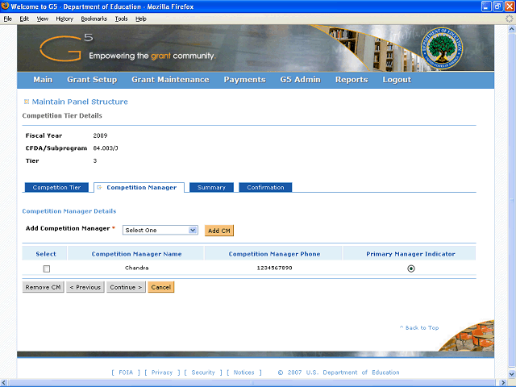Open the Grant Setup navigation menu
Screen dimensions: 516x387
click(92, 80)
